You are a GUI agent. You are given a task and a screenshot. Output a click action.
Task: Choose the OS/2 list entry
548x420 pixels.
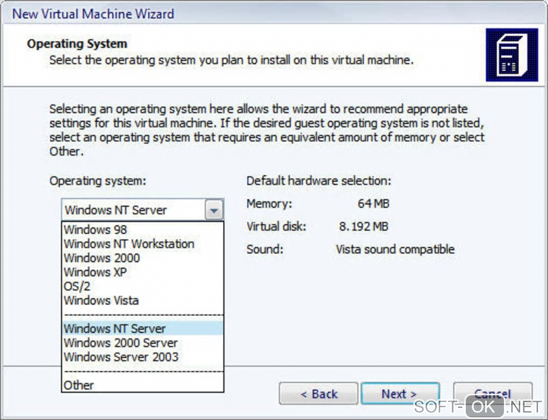77,286
